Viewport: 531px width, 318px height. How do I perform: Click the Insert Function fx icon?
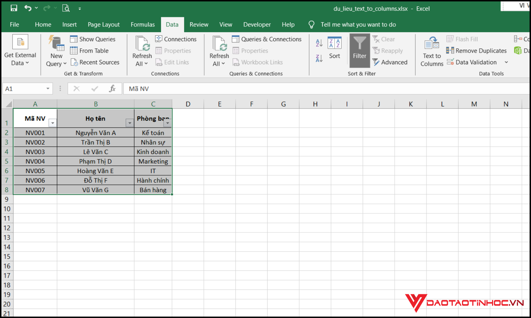pos(112,89)
